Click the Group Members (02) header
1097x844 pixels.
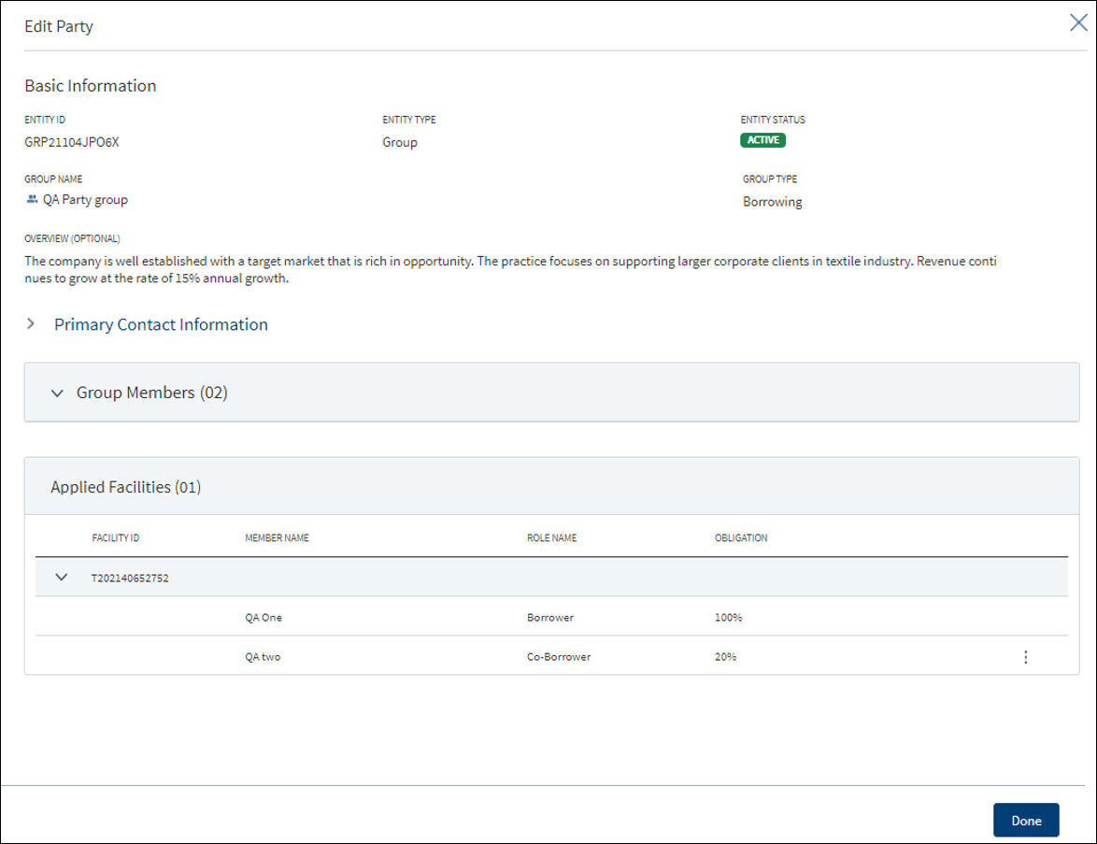click(551, 393)
